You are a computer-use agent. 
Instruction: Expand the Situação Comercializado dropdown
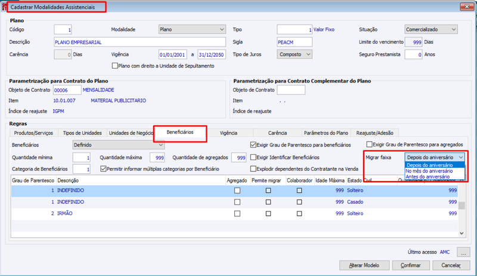pyautogui.click(x=431, y=29)
